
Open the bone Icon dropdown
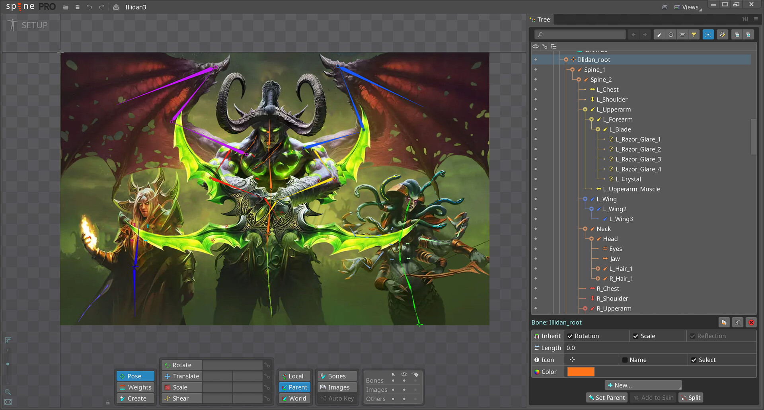(591, 360)
